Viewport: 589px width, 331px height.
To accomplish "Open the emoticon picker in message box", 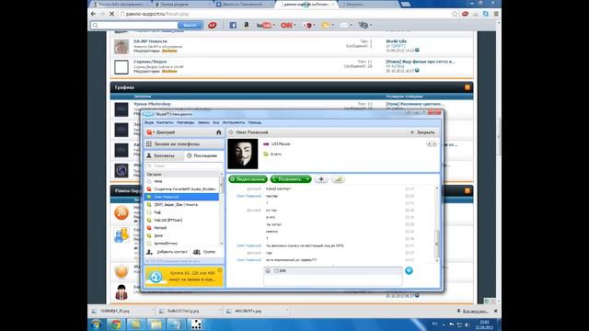I will pos(268,270).
